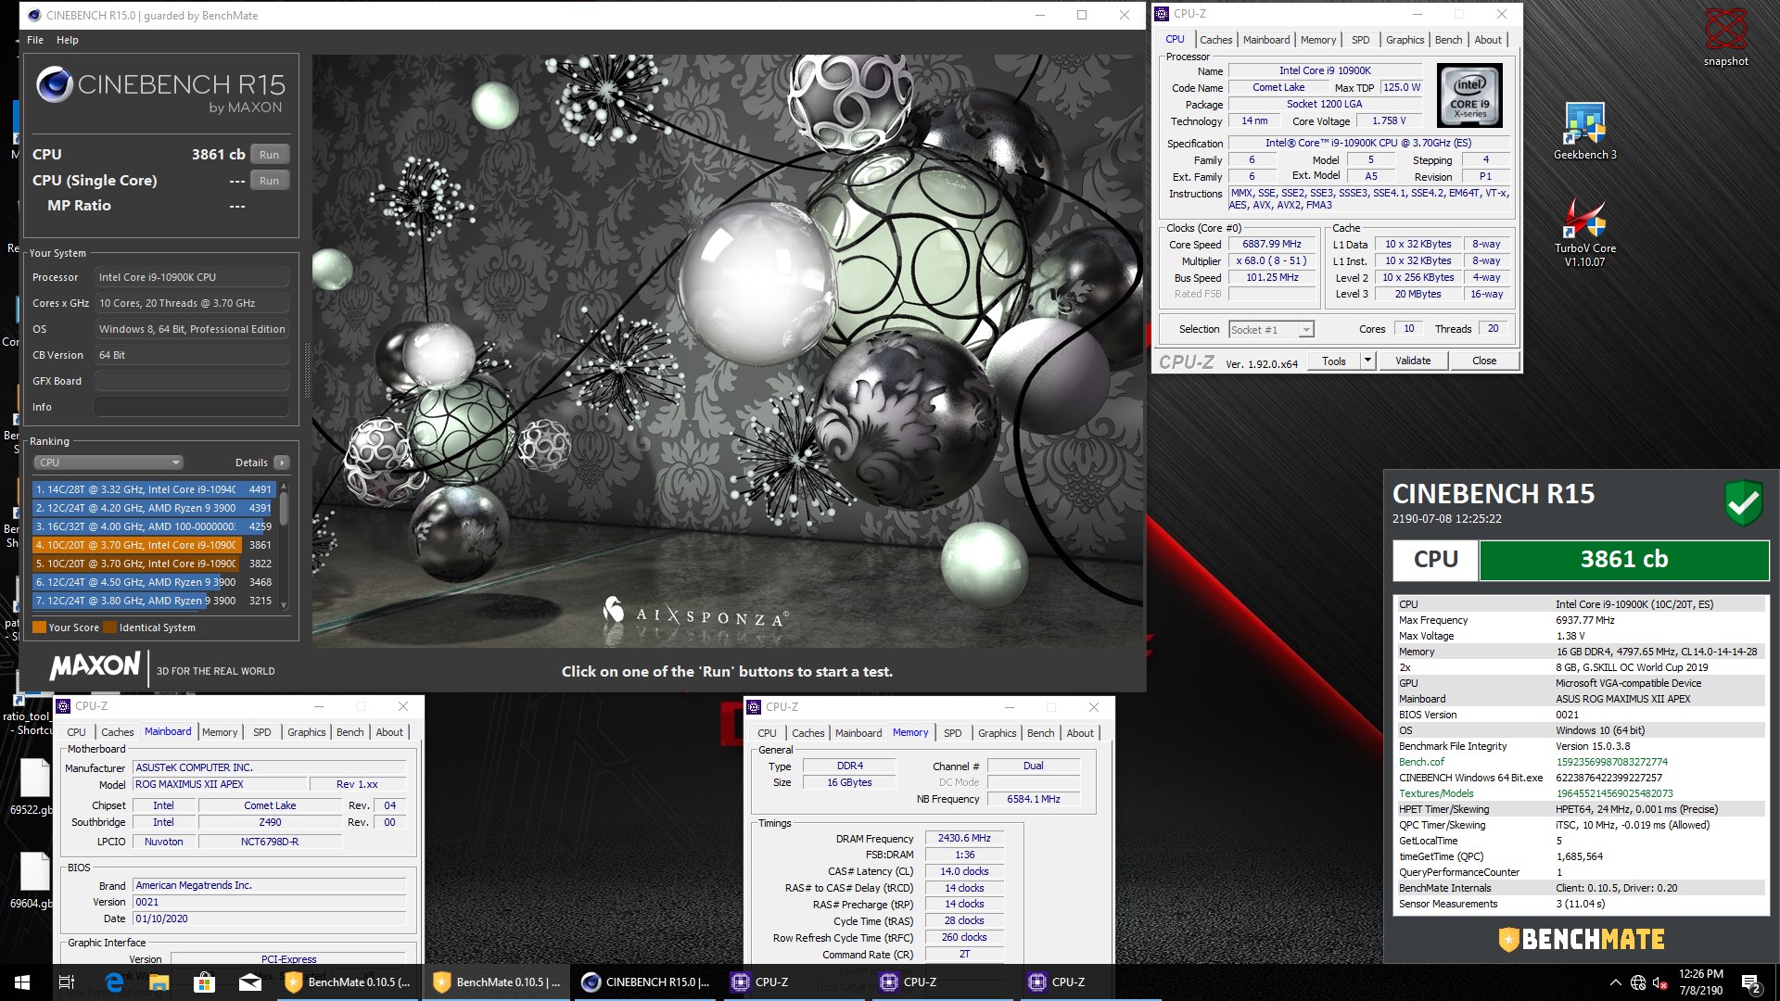Click the 3861 cb score bar in BenchMate
The height and width of the screenshot is (1001, 1780).
pos(1623,560)
